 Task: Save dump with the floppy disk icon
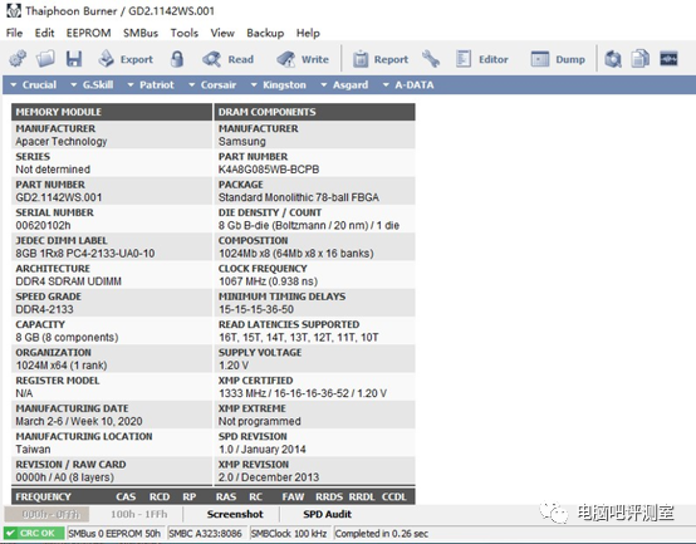73,59
